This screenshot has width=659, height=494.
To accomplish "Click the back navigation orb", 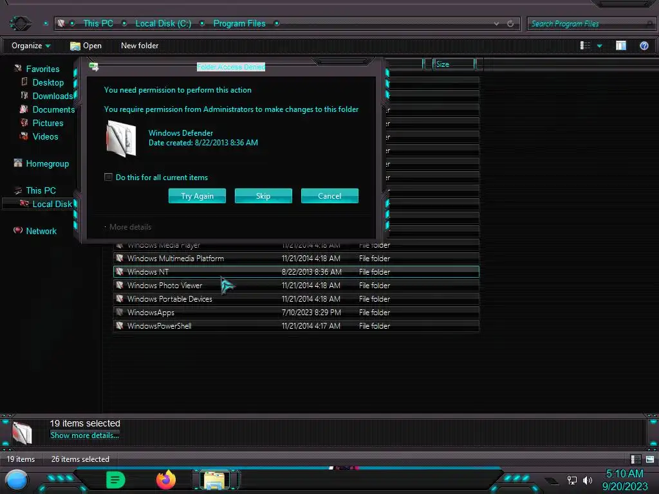I will tap(20, 23).
